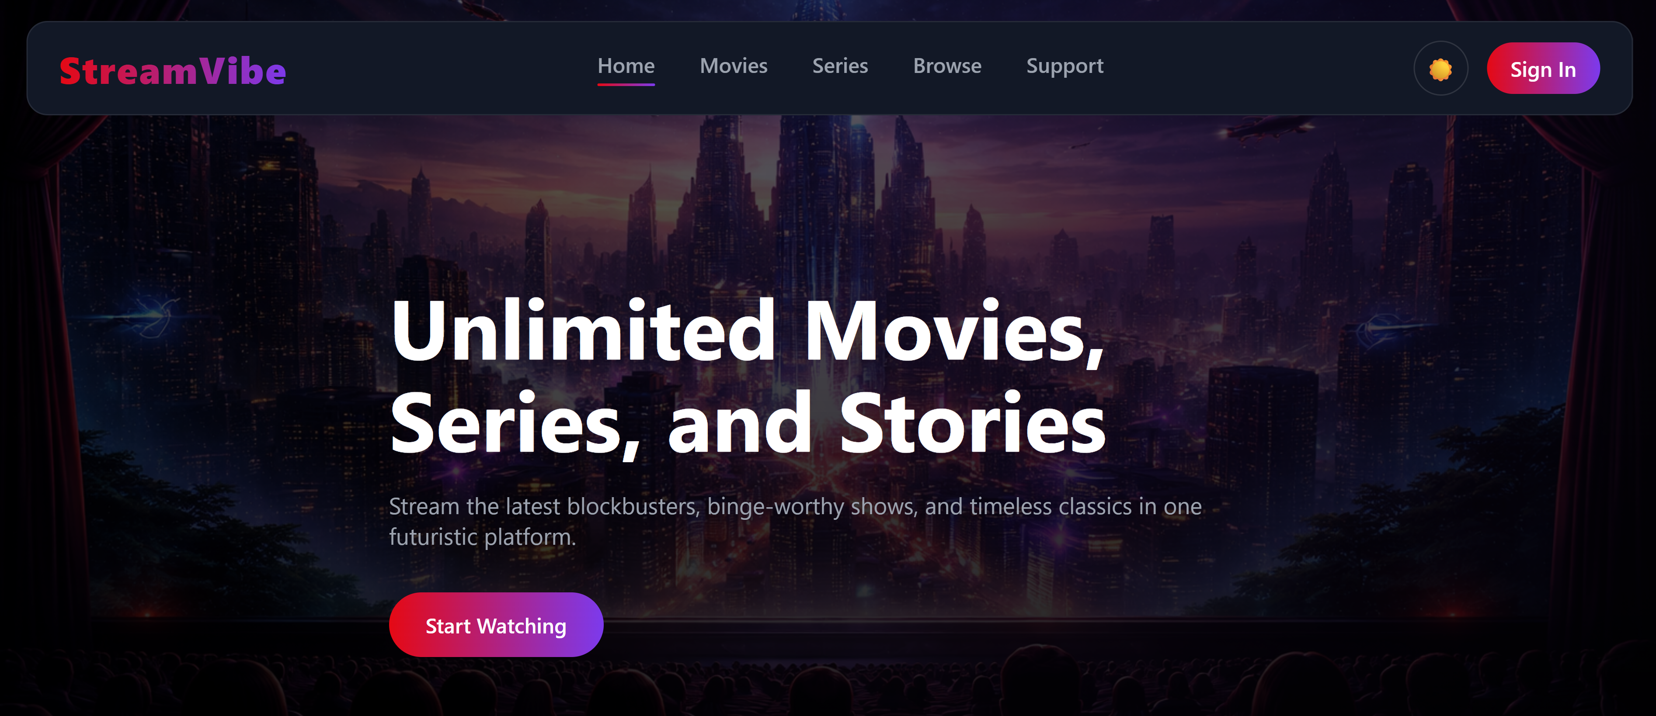Click the empty navbar space after the logo
Screen dimensions: 1656x716
437,69
